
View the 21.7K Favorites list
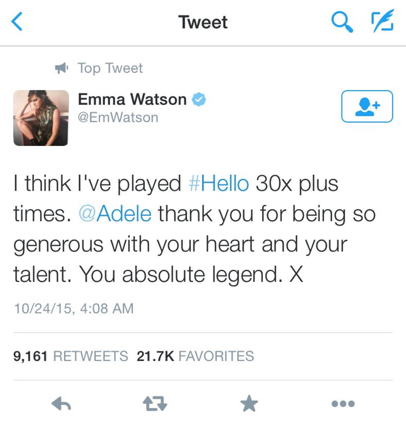(195, 356)
